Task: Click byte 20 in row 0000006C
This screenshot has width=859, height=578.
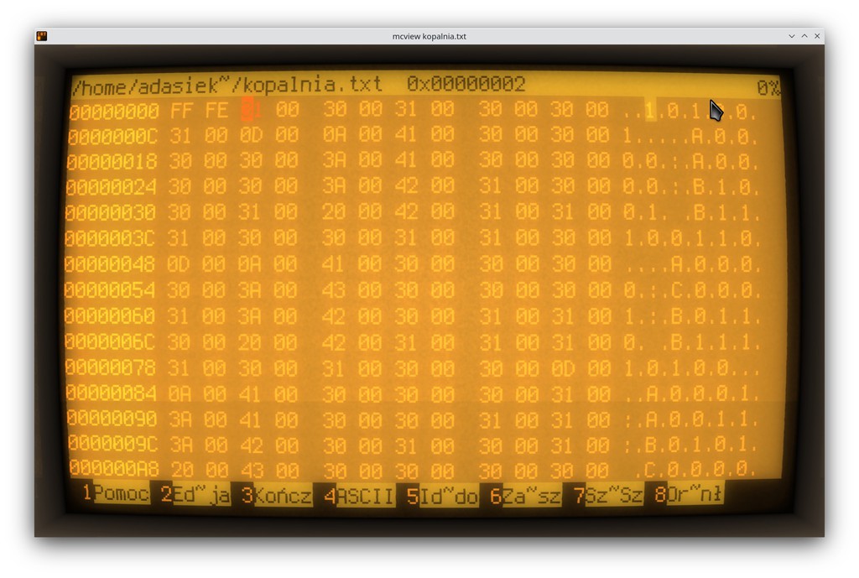Action: click(249, 342)
